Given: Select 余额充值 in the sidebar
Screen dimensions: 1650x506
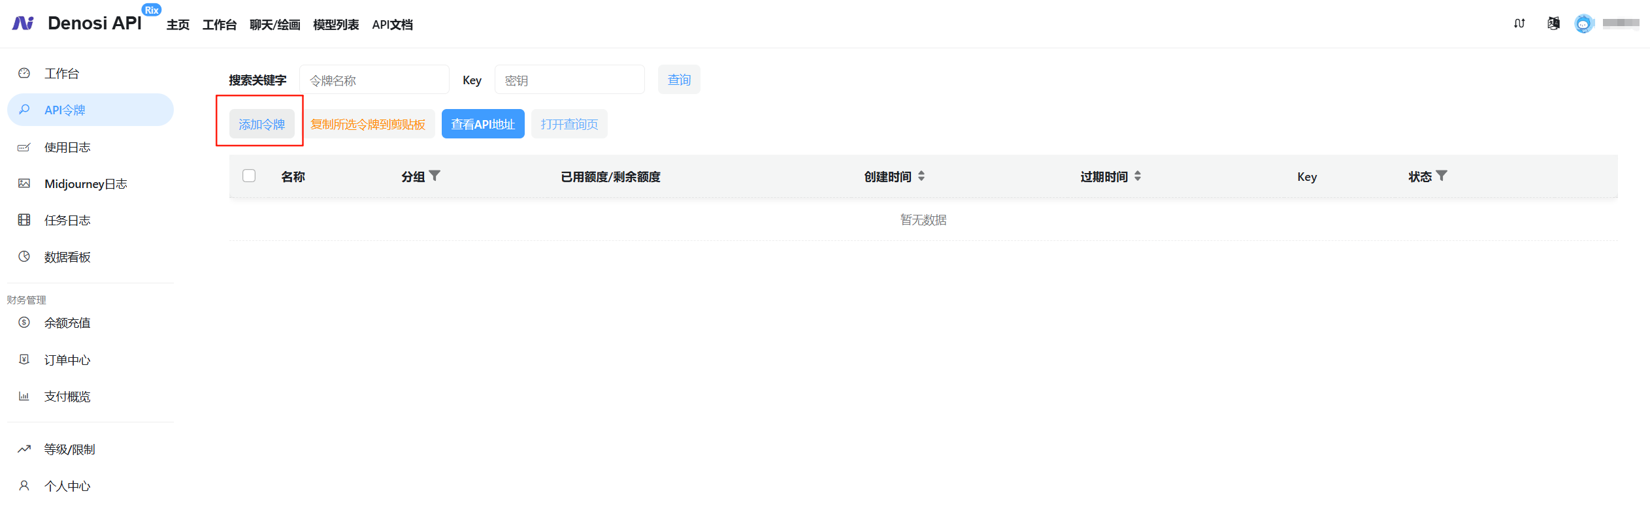Looking at the screenshot, I should click(x=90, y=323).
